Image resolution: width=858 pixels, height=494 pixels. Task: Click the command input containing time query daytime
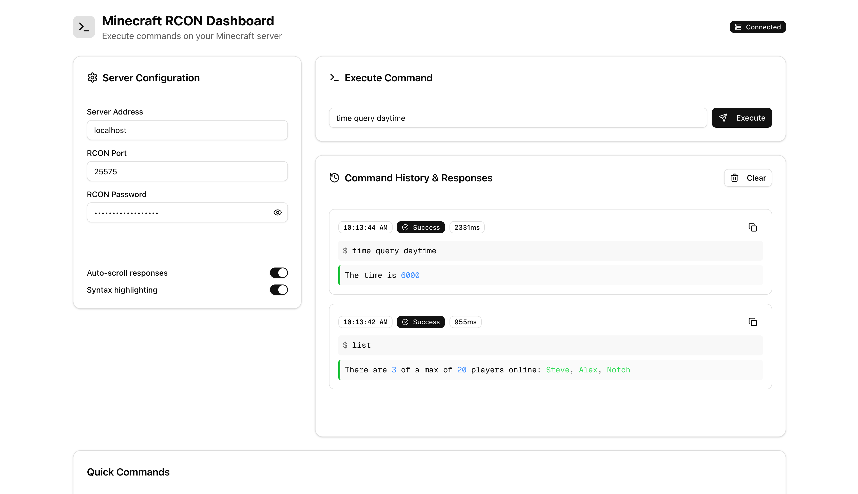click(x=518, y=118)
